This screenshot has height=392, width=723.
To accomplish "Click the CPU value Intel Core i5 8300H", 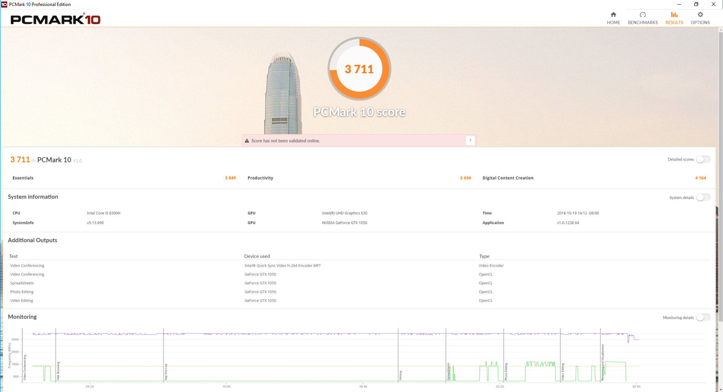I will tap(104, 213).
